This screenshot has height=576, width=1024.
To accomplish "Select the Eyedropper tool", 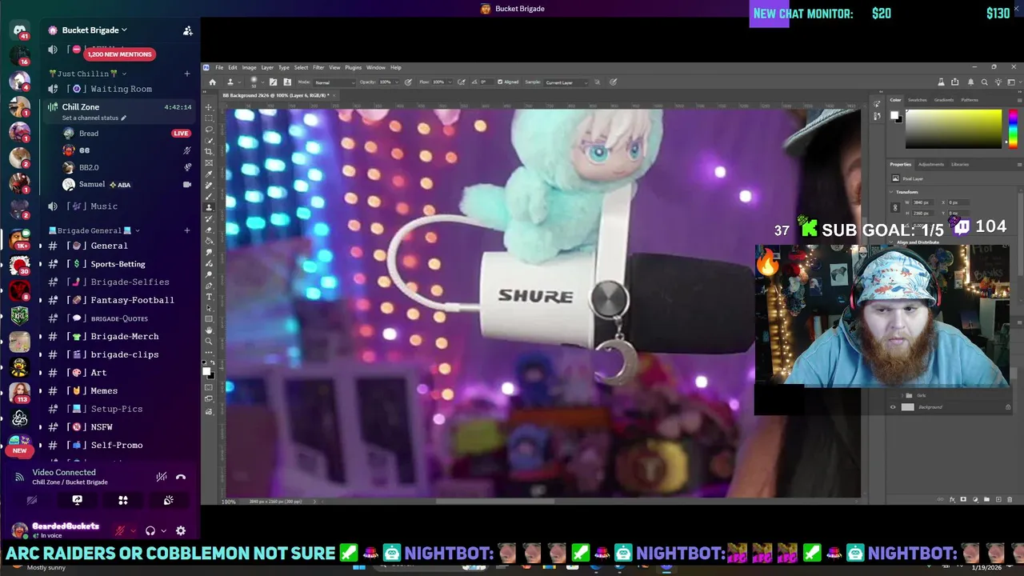I will 209,174.
